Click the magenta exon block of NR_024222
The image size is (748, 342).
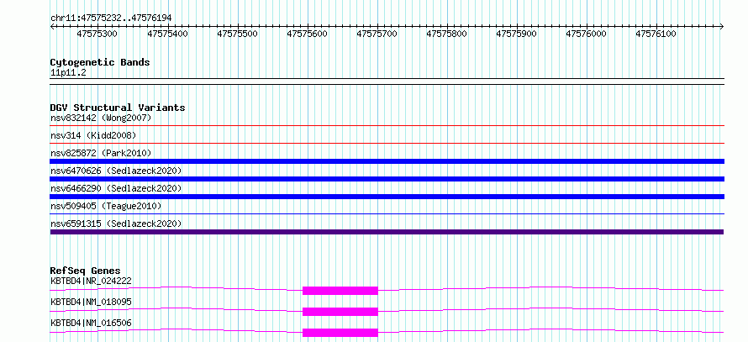pyautogui.click(x=340, y=291)
